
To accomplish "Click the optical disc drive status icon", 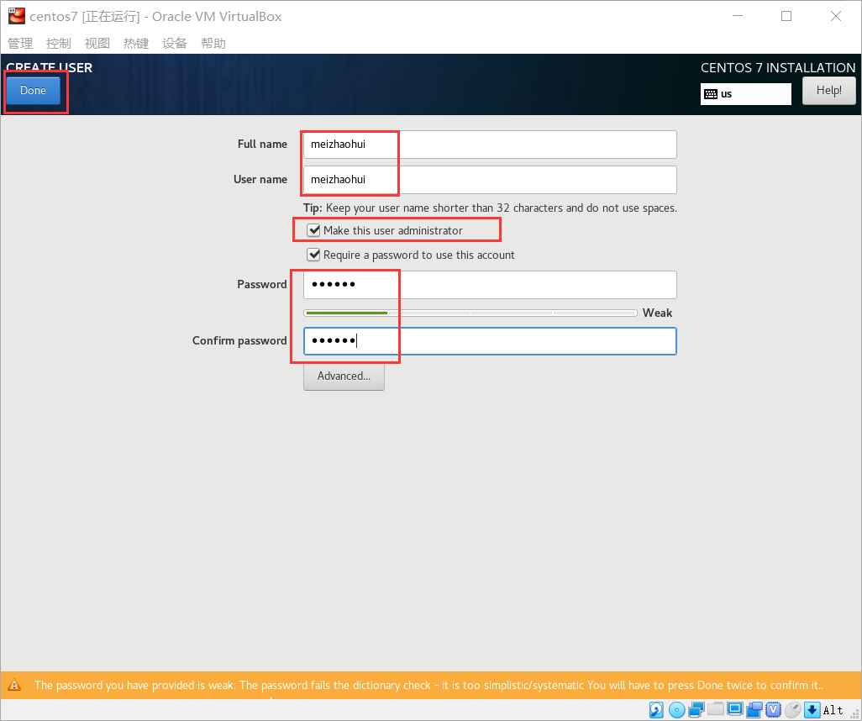I will (676, 710).
